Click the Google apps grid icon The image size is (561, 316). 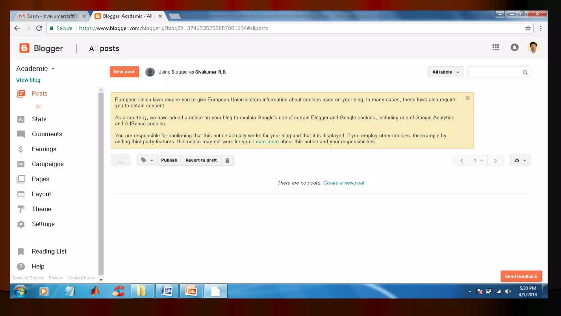[x=495, y=47]
